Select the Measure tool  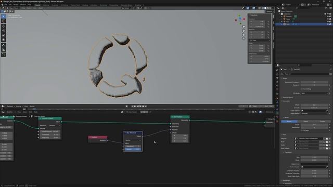(x=4, y=50)
